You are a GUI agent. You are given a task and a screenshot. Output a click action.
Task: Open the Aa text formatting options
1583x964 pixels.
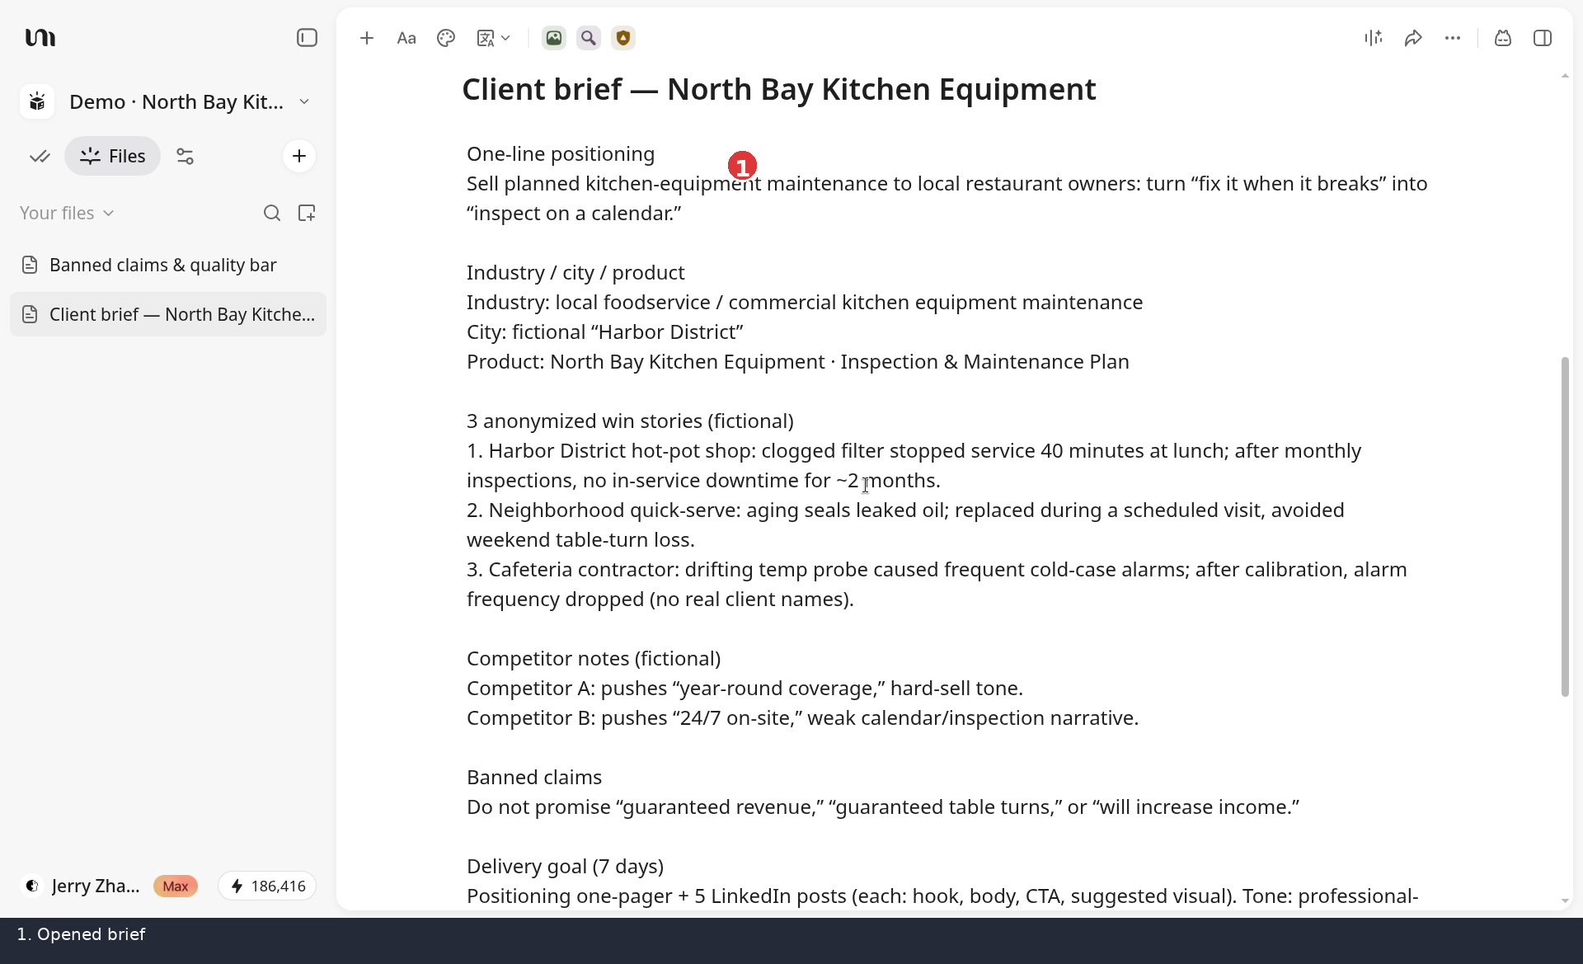[x=406, y=38]
